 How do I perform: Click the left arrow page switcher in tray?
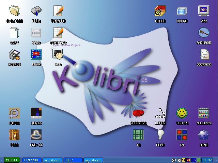pyautogui.click(x=173, y=160)
